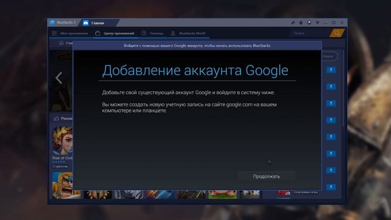Maximize the BlueStacks window

point(334,23)
